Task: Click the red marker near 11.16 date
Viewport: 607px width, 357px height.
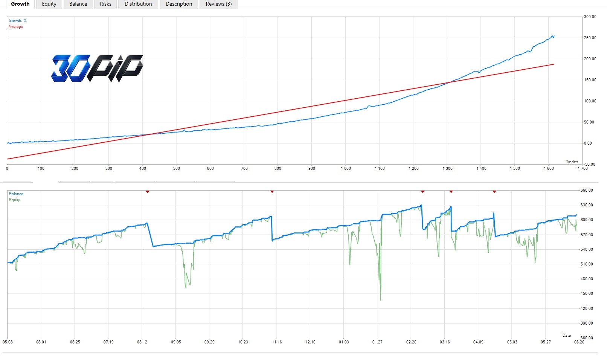Action: [272, 192]
